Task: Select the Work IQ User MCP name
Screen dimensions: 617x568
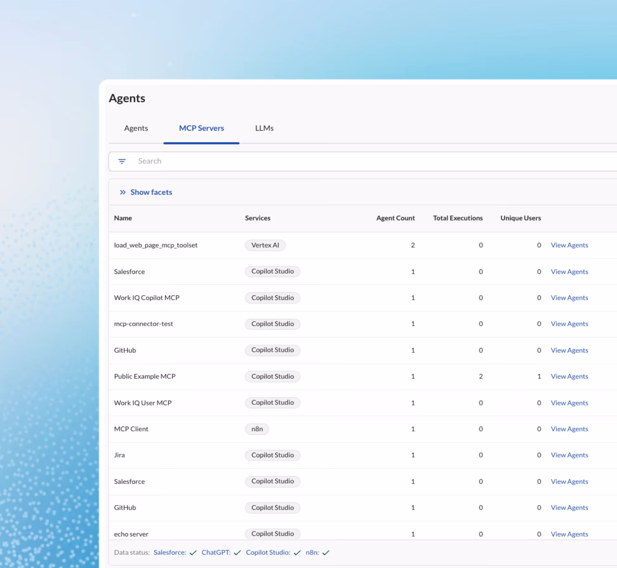Action: pyautogui.click(x=143, y=403)
